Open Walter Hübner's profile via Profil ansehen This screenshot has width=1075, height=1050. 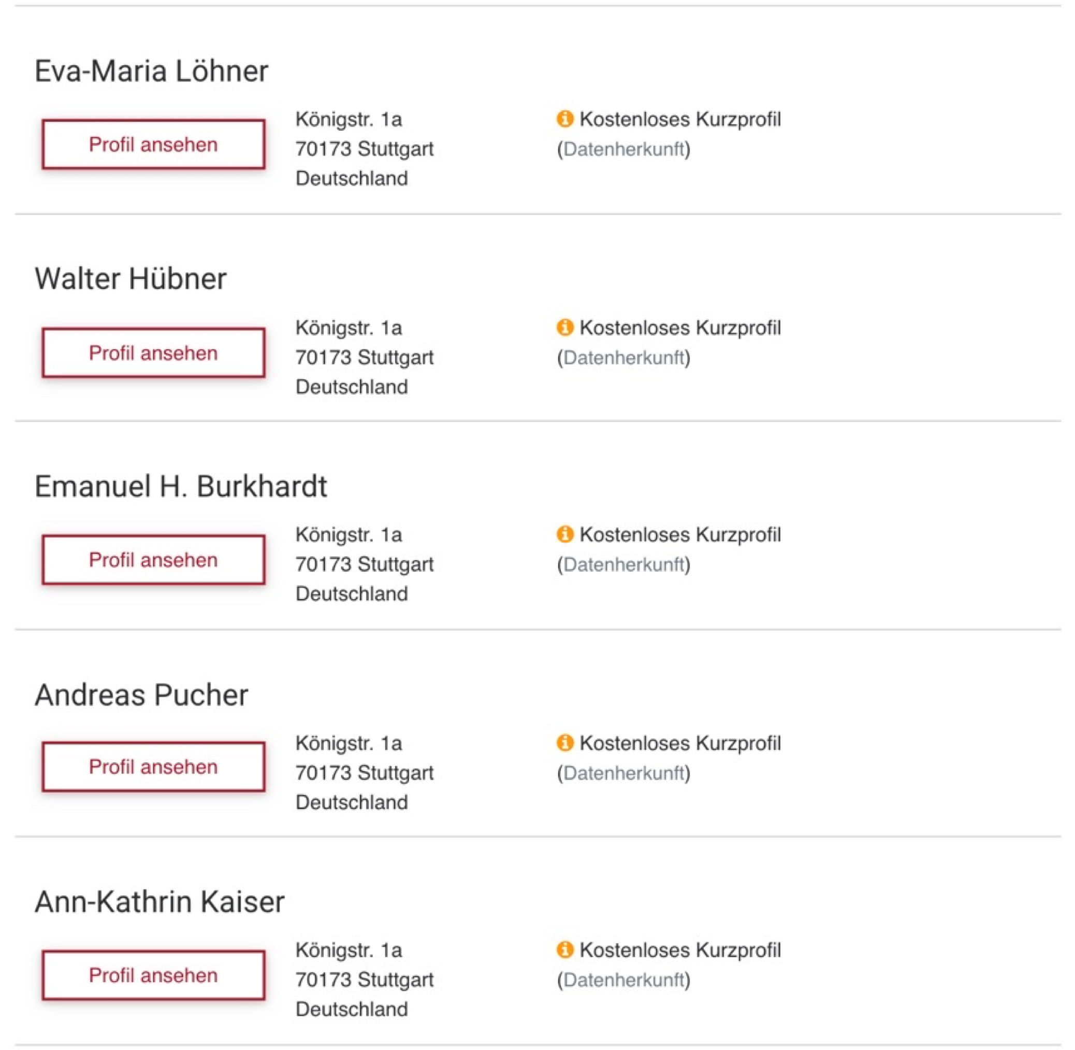pyautogui.click(x=153, y=353)
